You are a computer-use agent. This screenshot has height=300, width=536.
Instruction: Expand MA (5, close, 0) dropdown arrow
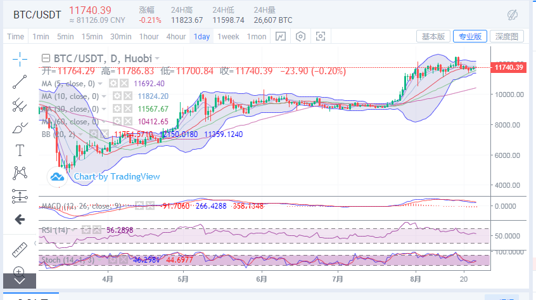pos(100,84)
